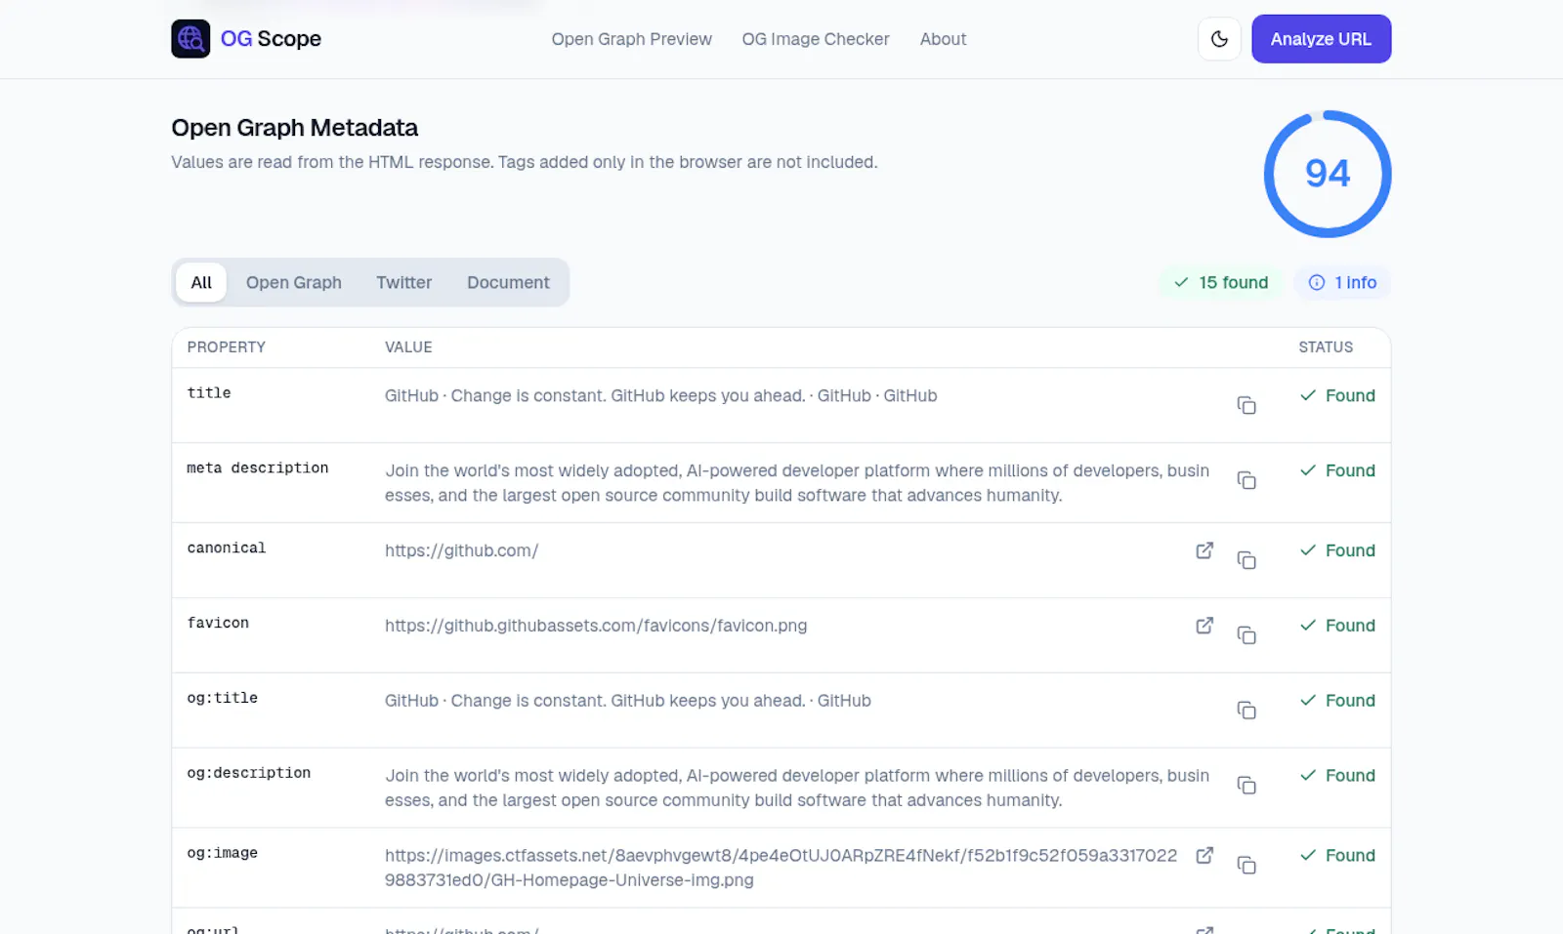Screen dimensions: 1563x934
Task: Copy the canonical URL value
Action: point(1246,560)
